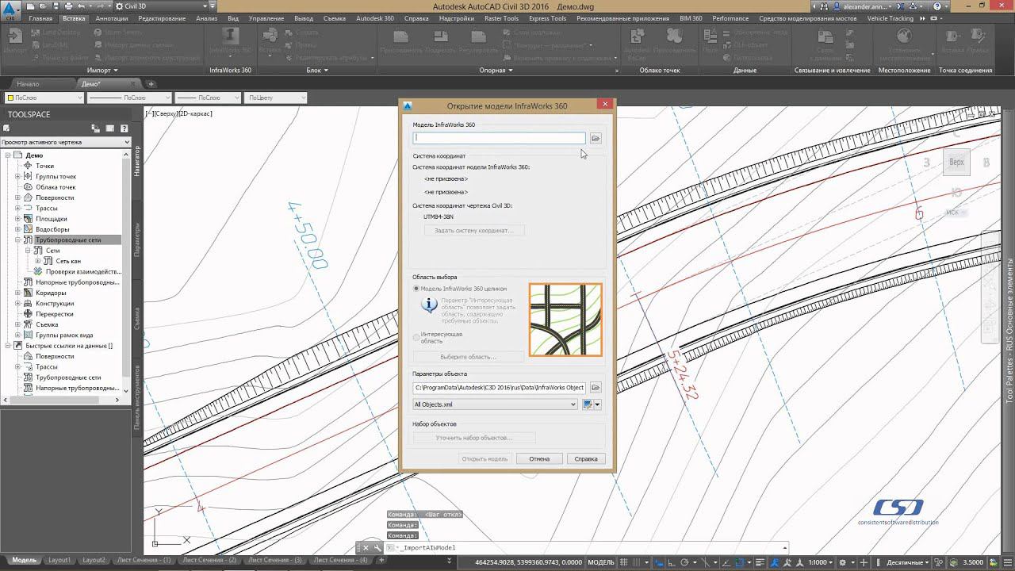Viewport: 1015px width, 571px height.
Task: Click the object settings icon beside All Objects.xml
Action: coord(588,404)
